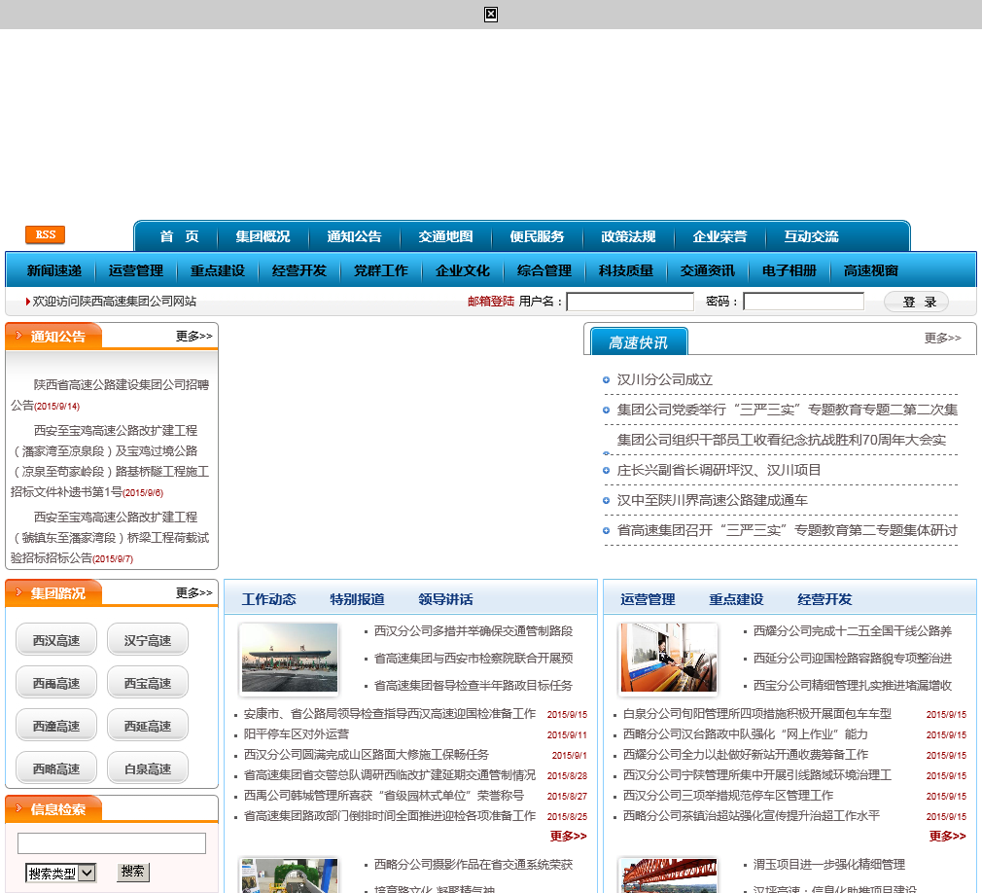
Task: Open the toll station thumbnail under 工作动态
Action: [289, 658]
